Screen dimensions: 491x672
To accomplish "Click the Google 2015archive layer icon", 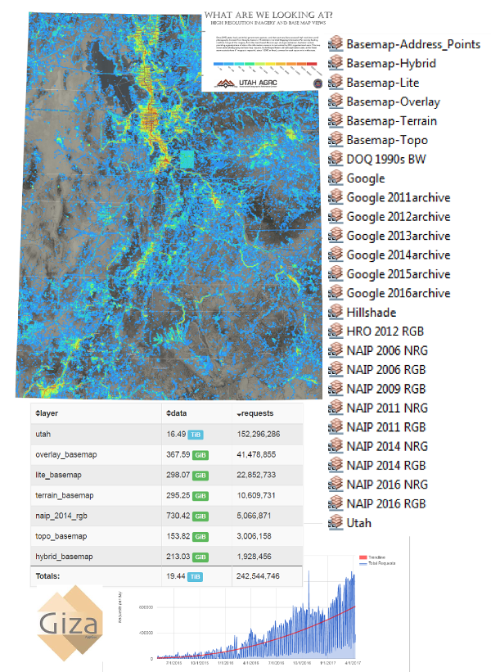I will [x=336, y=273].
